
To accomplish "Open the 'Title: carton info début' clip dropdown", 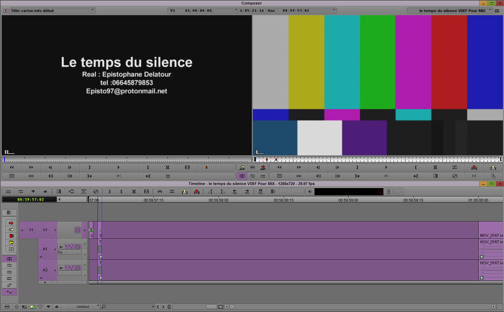I will (92, 10).
